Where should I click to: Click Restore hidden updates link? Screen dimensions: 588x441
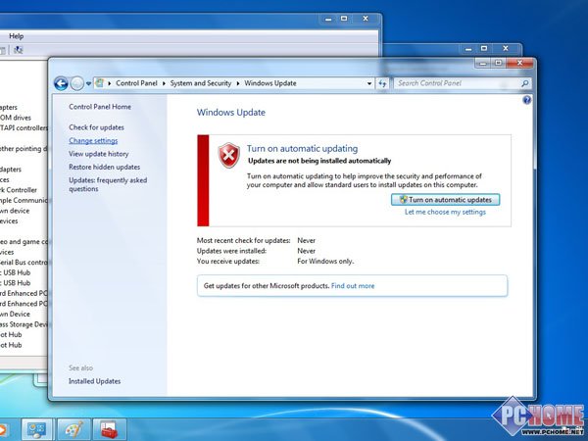(104, 167)
